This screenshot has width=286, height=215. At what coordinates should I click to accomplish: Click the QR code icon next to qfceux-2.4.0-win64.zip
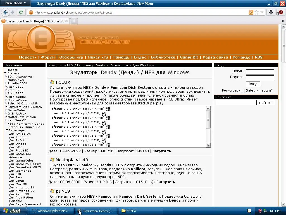click(108, 145)
